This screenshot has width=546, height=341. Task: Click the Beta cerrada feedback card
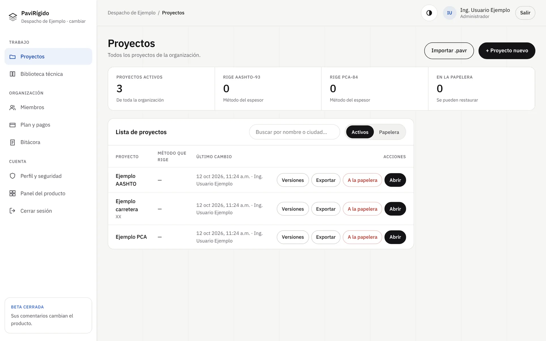click(x=48, y=315)
